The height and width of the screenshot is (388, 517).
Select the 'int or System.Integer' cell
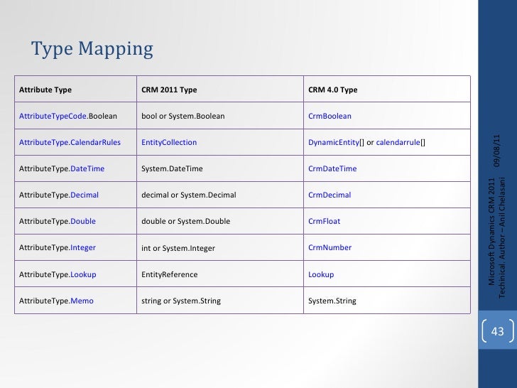[220, 248]
